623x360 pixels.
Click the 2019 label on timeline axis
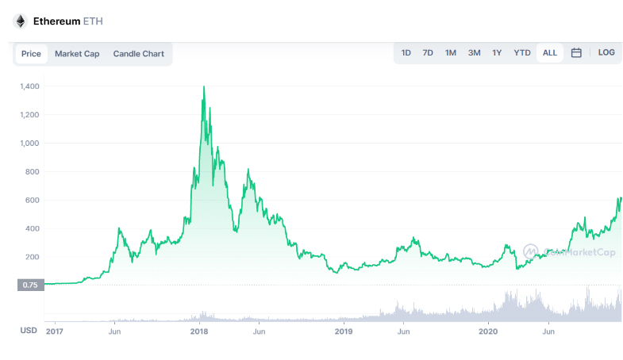(x=343, y=331)
